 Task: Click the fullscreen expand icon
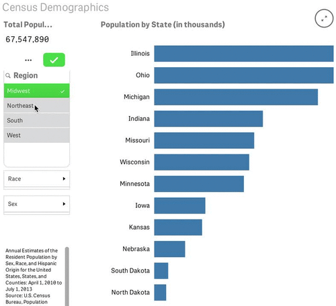tap(324, 18)
